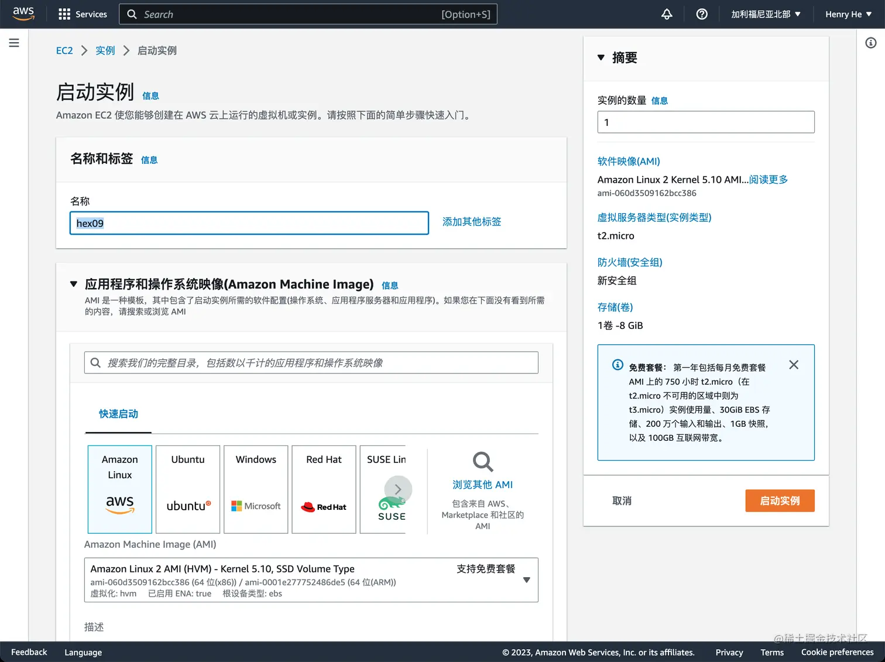
Task: Click 信息 link next to 名称和标签
Action: coord(149,160)
